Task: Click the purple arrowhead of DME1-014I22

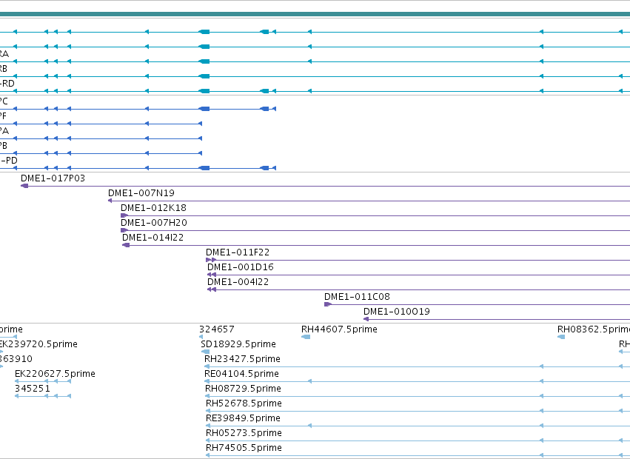Action: point(126,245)
